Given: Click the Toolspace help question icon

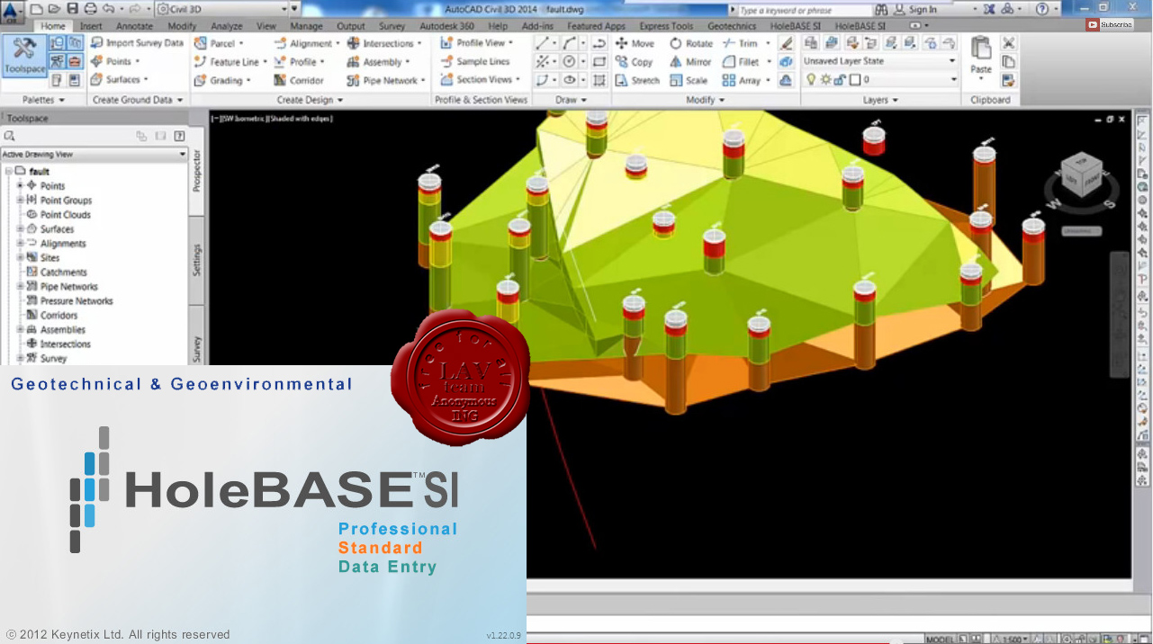Looking at the screenshot, I should [179, 136].
